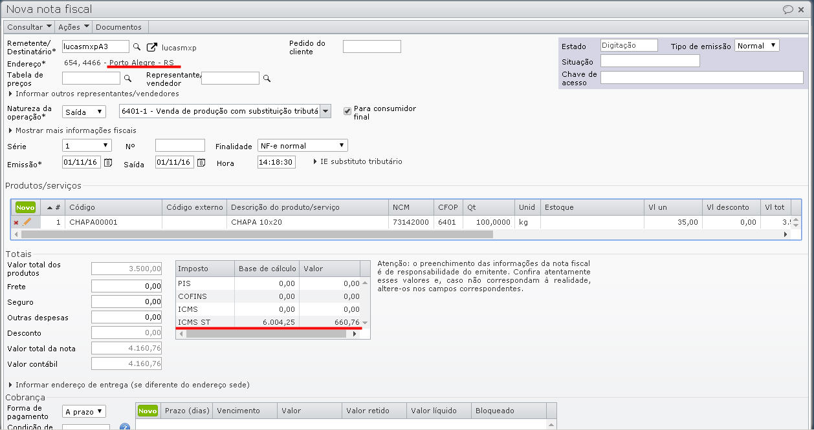Open the Ações menu
This screenshot has width=814, height=430.
(73, 27)
